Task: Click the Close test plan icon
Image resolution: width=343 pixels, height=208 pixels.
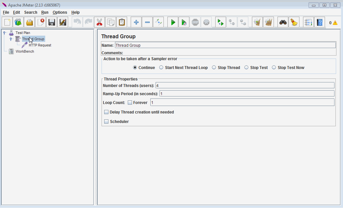Action: 41,22
